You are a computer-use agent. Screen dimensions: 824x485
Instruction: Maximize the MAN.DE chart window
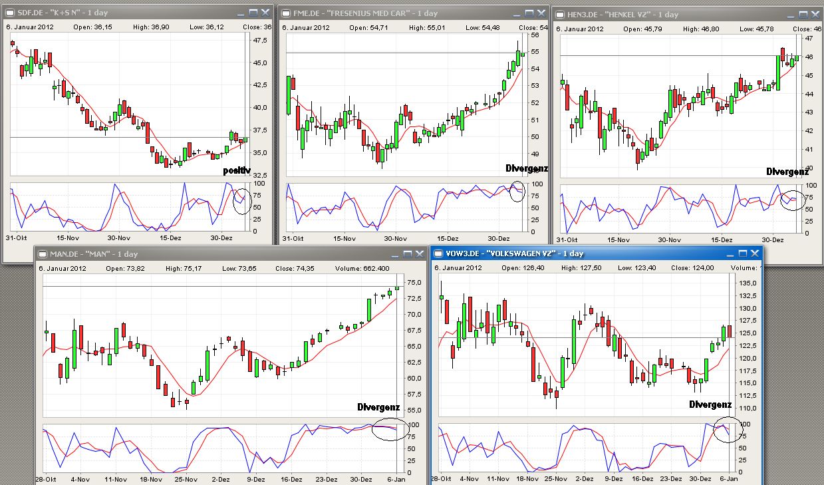click(x=407, y=253)
